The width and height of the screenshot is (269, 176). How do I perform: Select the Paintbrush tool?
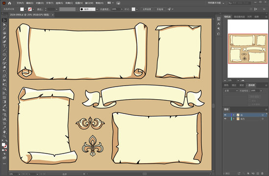point(4,59)
